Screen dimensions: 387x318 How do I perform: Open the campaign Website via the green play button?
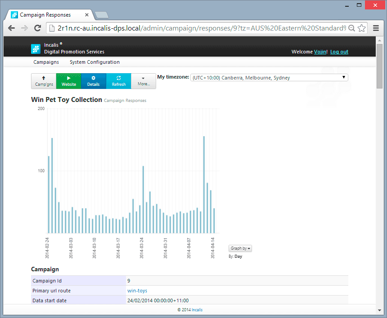tap(69, 81)
